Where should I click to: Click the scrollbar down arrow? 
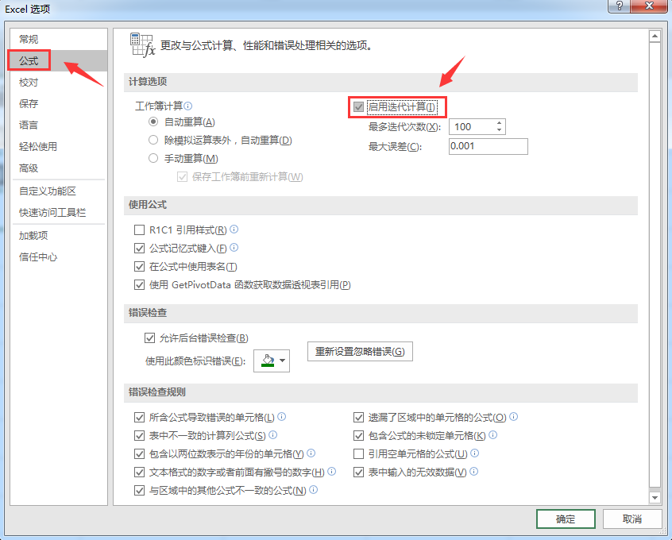point(655,498)
